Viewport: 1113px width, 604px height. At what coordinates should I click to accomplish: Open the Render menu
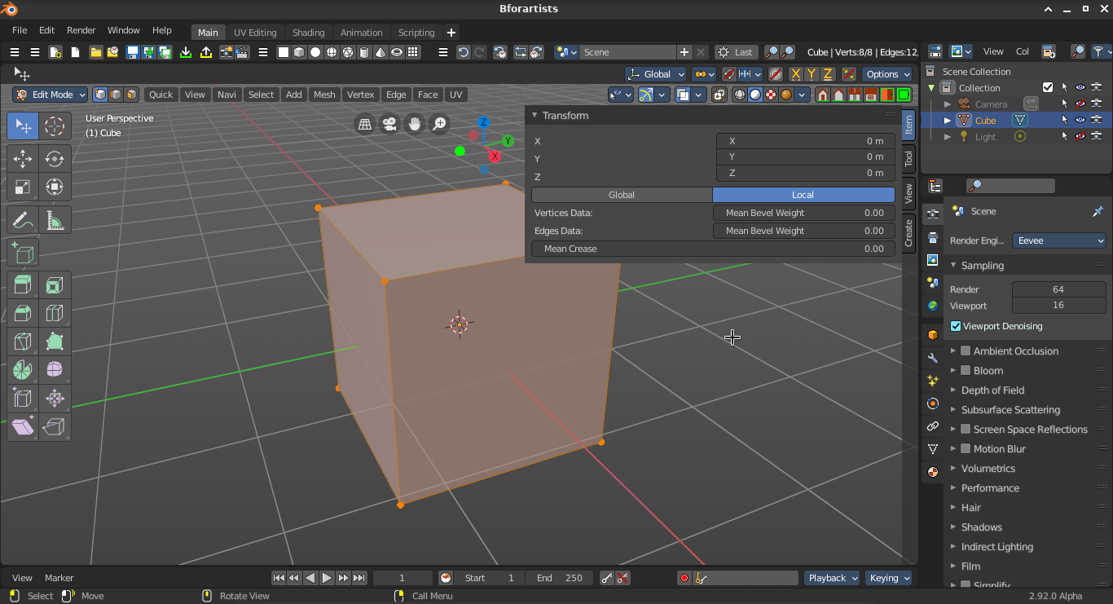coord(81,30)
